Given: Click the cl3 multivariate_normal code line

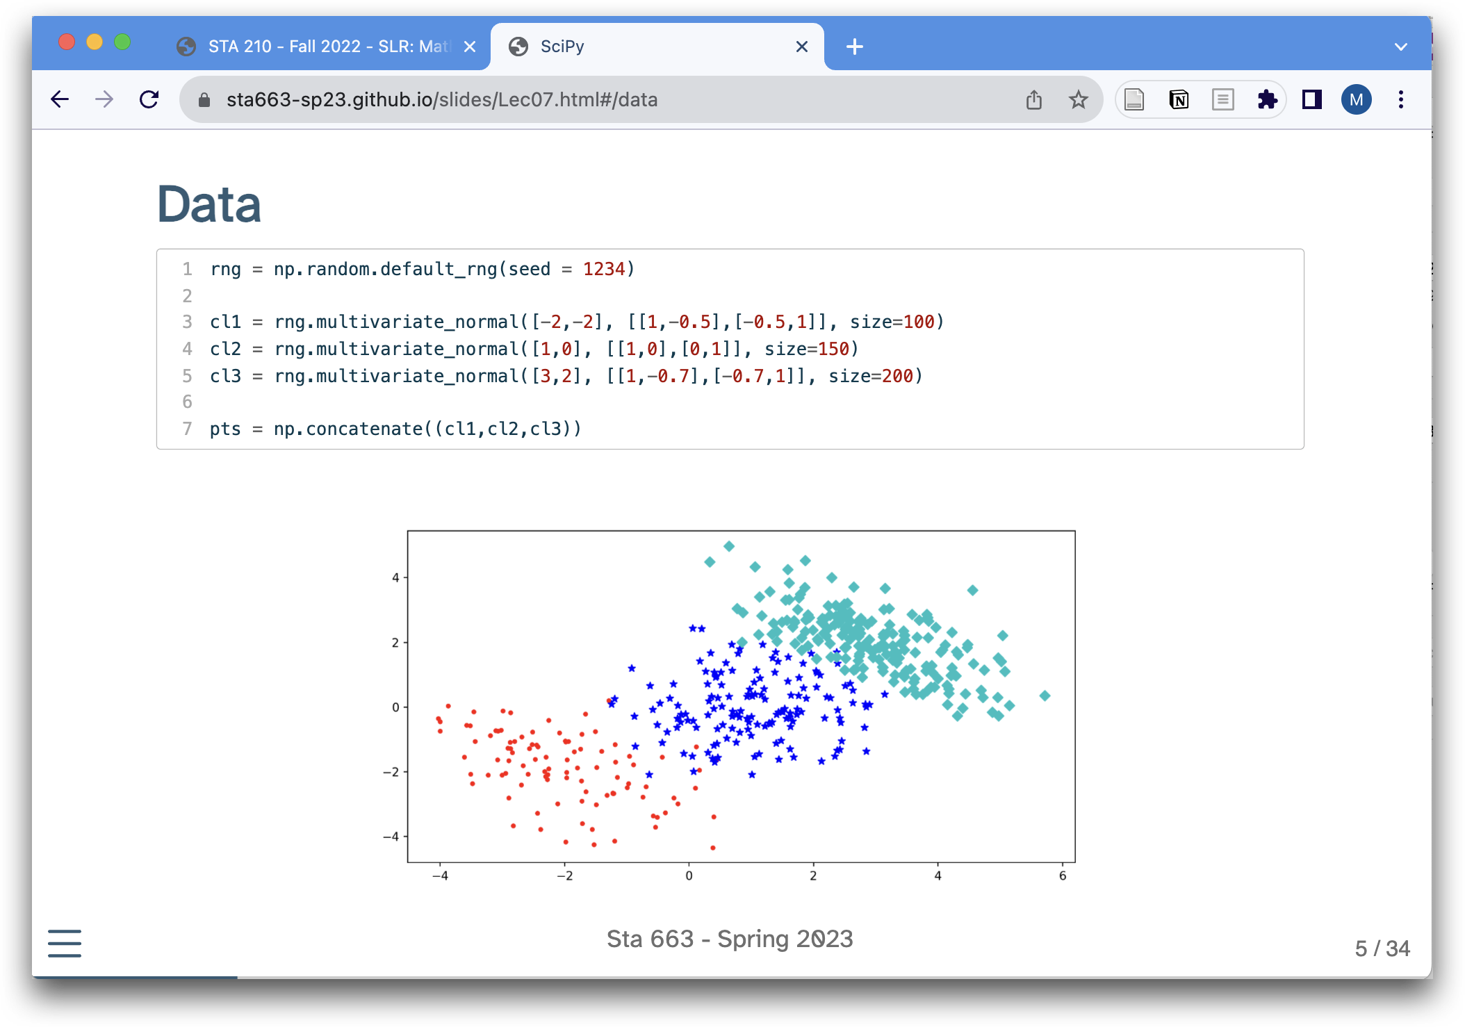Looking at the screenshot, I should point(566,376).
